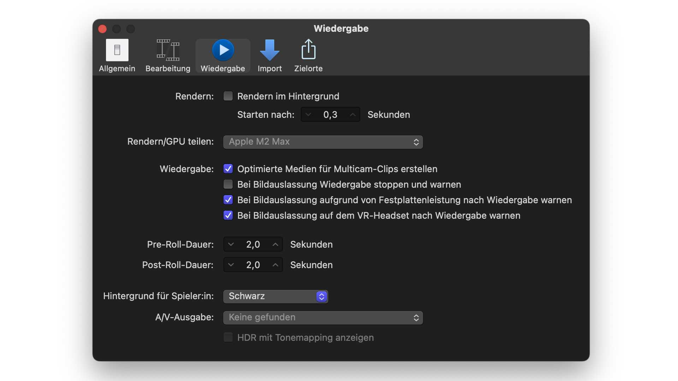Increase Pre-Roll-Dauer with up chevron
Image resolution: width=678 pixels, height=381 pixels.
(x=275, y=244)
